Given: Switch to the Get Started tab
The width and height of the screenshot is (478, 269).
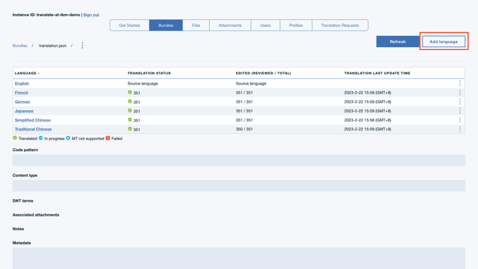Looking at the screenshot, I should pyautogui.click(x=129, y=25).
